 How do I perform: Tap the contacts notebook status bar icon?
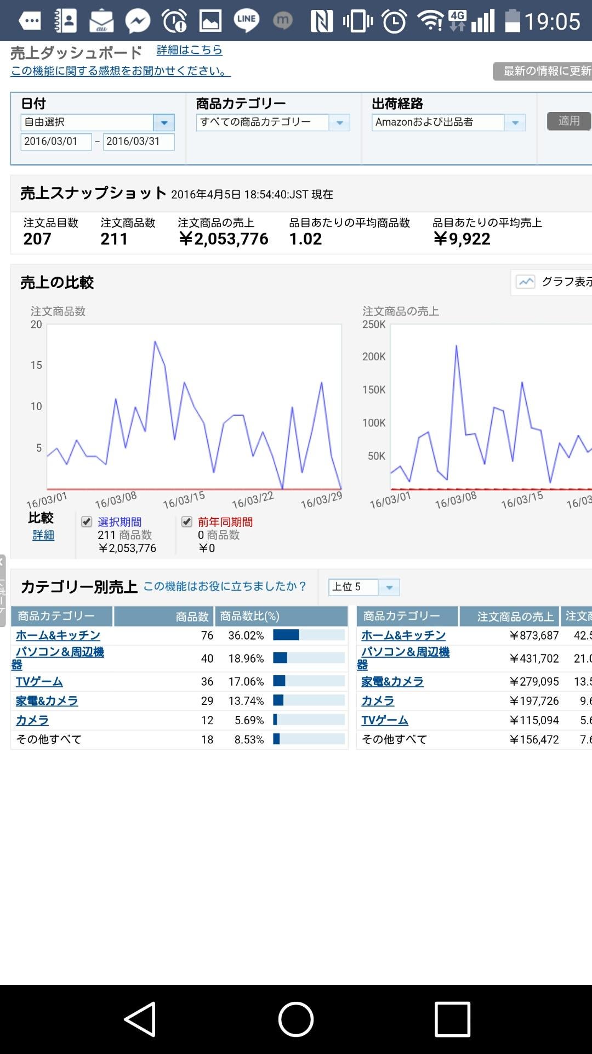[65, 21]
